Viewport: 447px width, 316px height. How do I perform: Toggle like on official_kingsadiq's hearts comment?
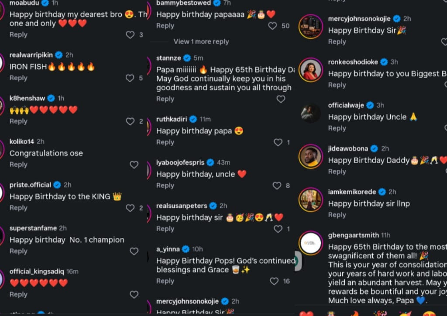pyautogui.click(x=134, y=295)
